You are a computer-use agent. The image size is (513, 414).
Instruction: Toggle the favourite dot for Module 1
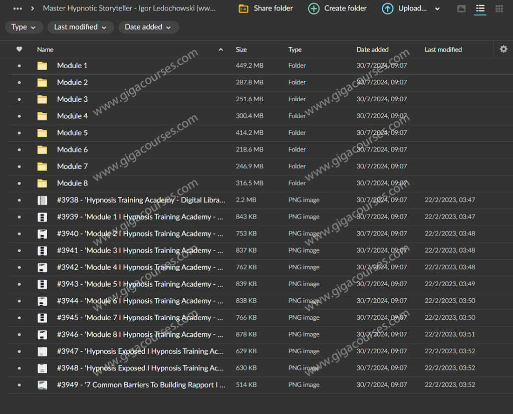coord(19,66)
